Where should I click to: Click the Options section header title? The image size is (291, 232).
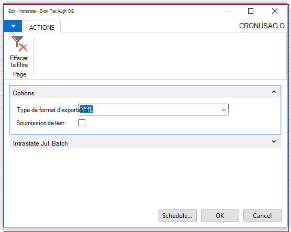(x=24, y=93)
